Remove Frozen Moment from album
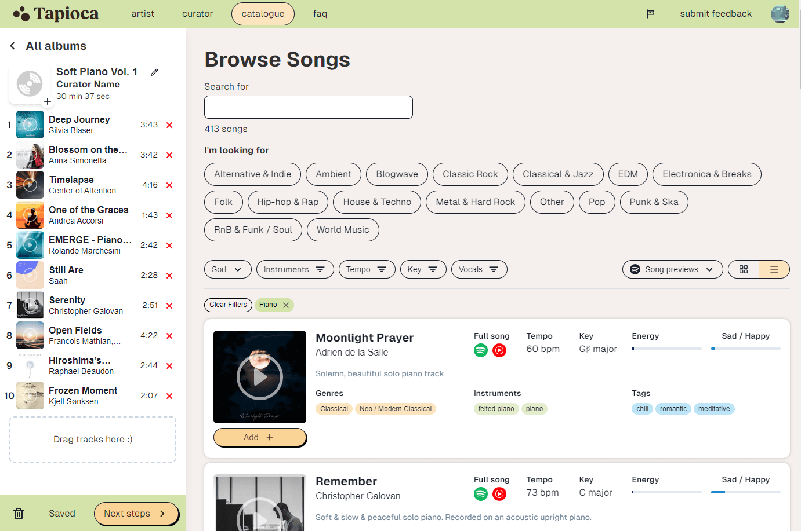 tap(169, 396)
